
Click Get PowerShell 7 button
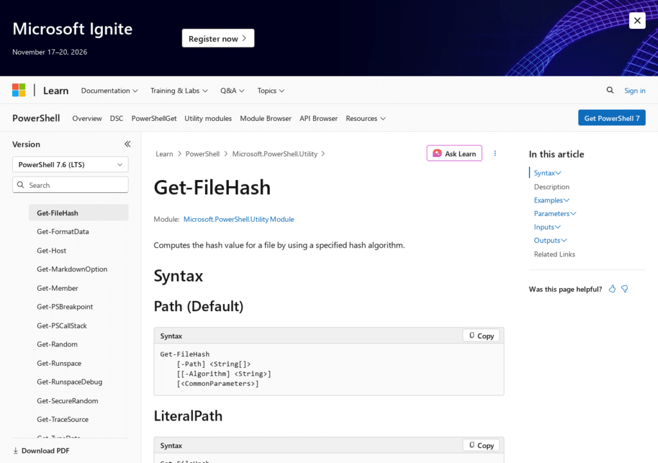[612, 118]
